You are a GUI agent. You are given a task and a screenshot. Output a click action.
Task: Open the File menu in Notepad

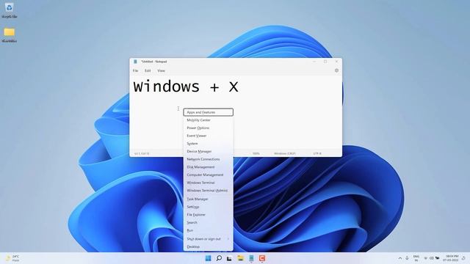tap(135, 70)
